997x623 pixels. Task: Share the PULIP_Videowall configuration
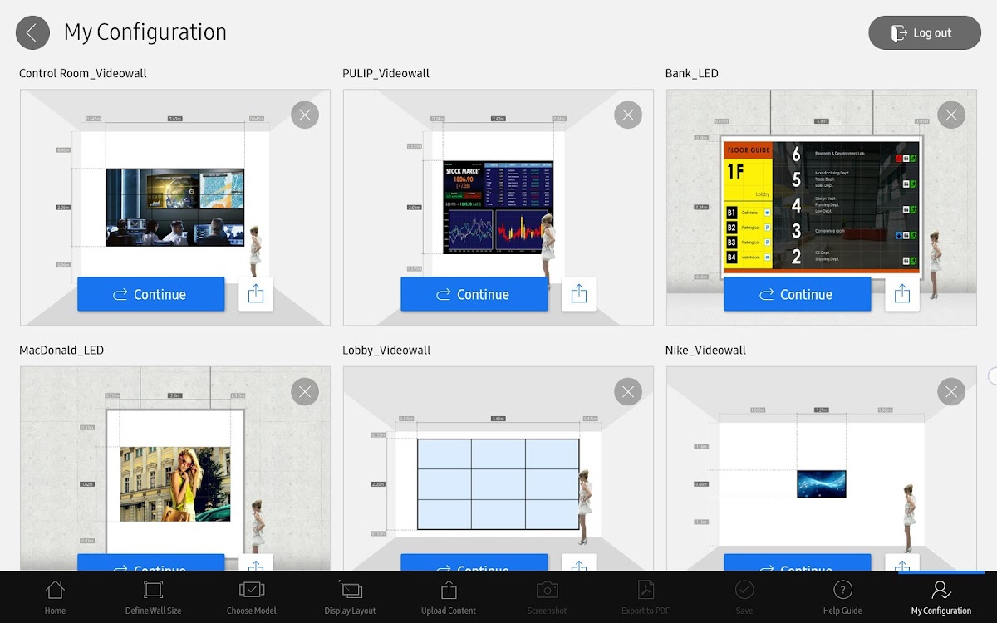coord(579,294)
